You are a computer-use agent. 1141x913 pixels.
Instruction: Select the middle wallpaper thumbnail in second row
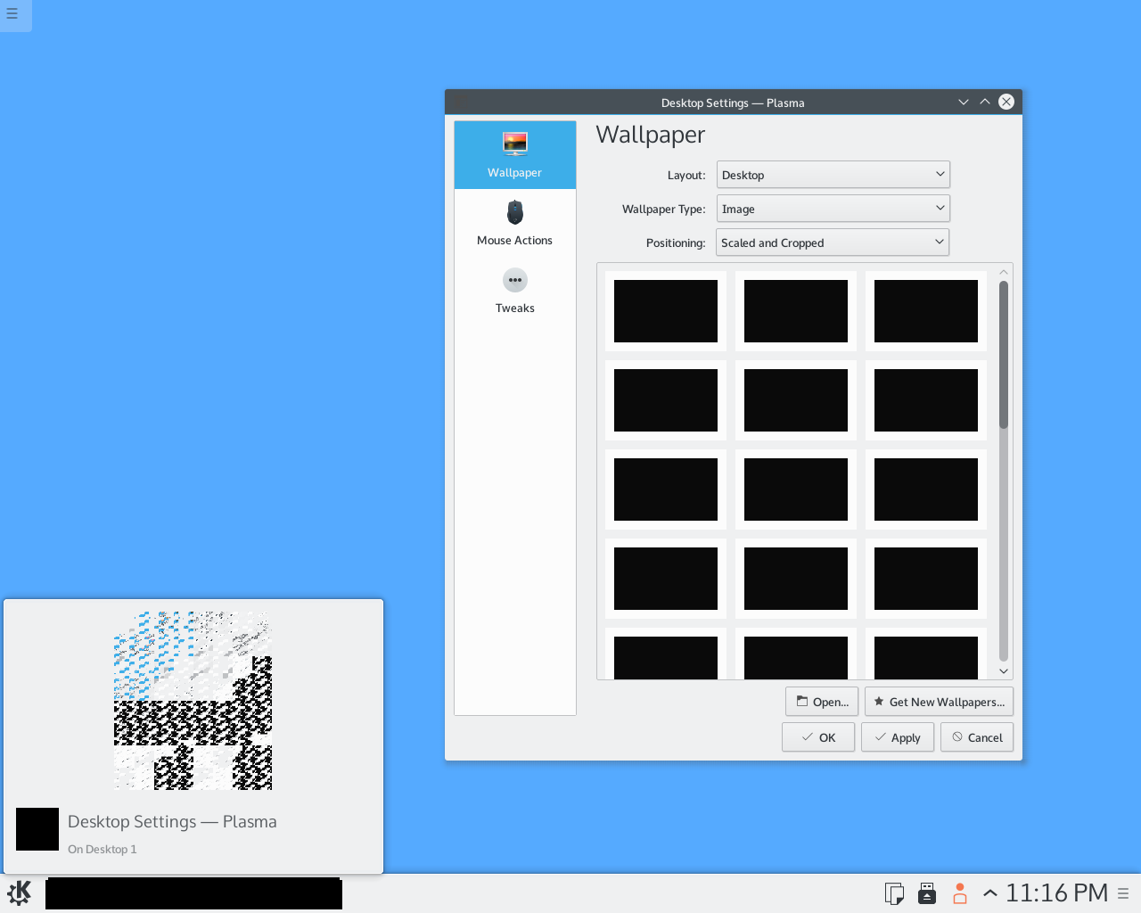coord(796,400)
